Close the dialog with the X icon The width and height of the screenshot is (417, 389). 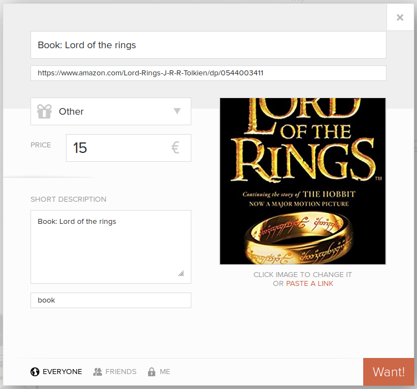pos(400,18)
